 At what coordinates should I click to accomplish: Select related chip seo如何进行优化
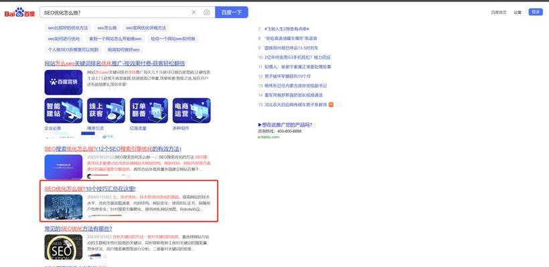[x=64, y=39]
